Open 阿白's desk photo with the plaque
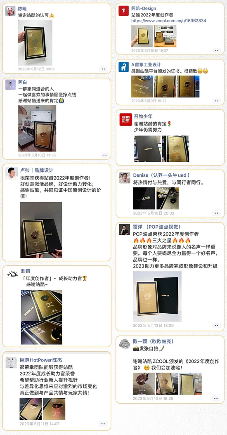227x435 pixels. (x=37, y=128)
